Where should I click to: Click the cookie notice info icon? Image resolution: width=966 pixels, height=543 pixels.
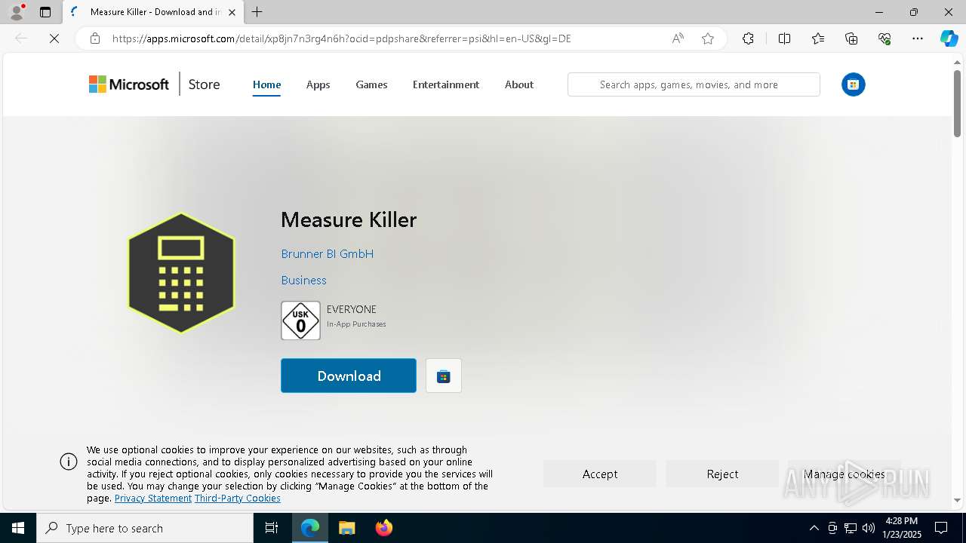click(x=69, y=462)
